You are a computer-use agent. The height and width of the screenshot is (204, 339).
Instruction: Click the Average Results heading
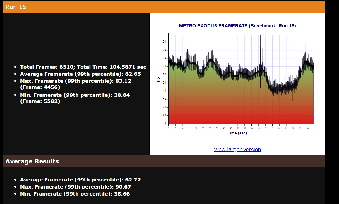pyautogui.click(x=32, y=161)
